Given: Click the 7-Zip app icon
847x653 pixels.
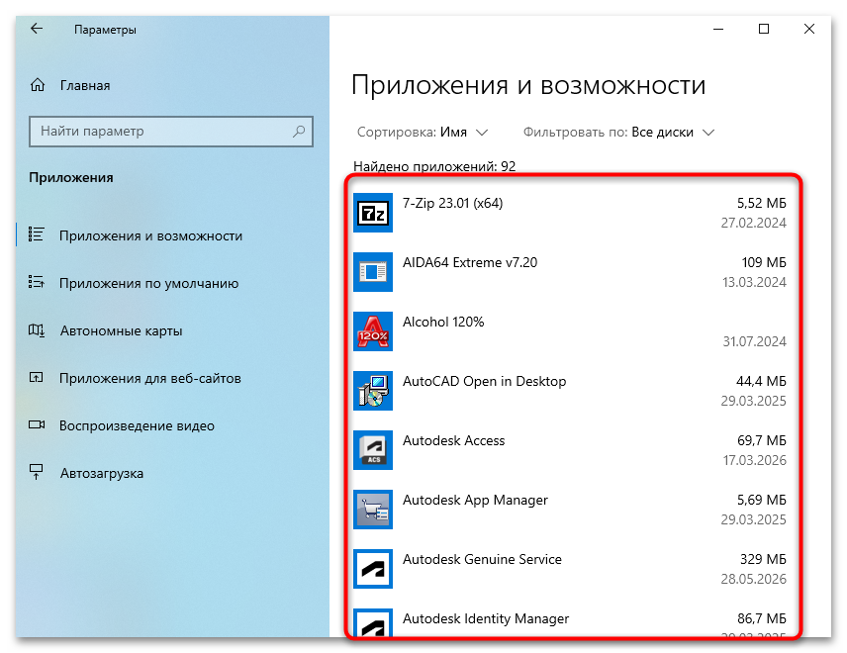Looking at the screenshot, I should [373, 213].
